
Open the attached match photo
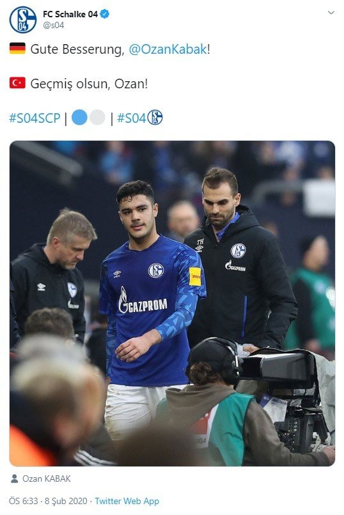[172, 303]
